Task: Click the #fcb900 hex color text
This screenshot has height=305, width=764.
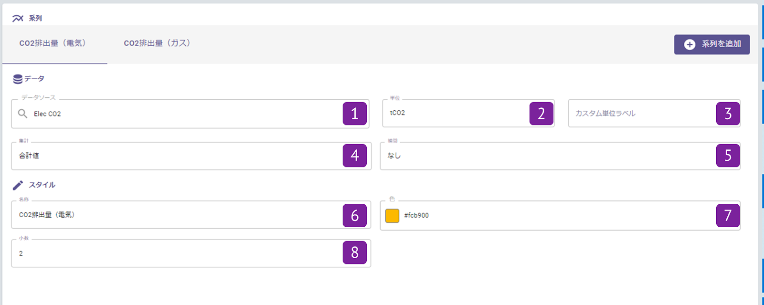Action: [x=416, y=216]
